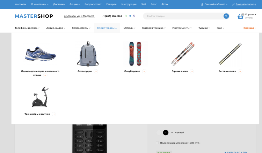Click the MASTERSHOP logo
262x153 pixels.
pos(34,16)
